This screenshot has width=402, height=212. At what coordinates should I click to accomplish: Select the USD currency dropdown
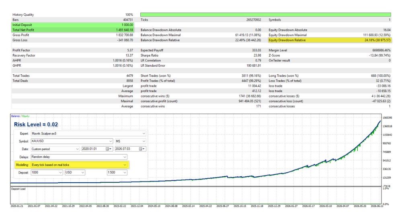75,173
